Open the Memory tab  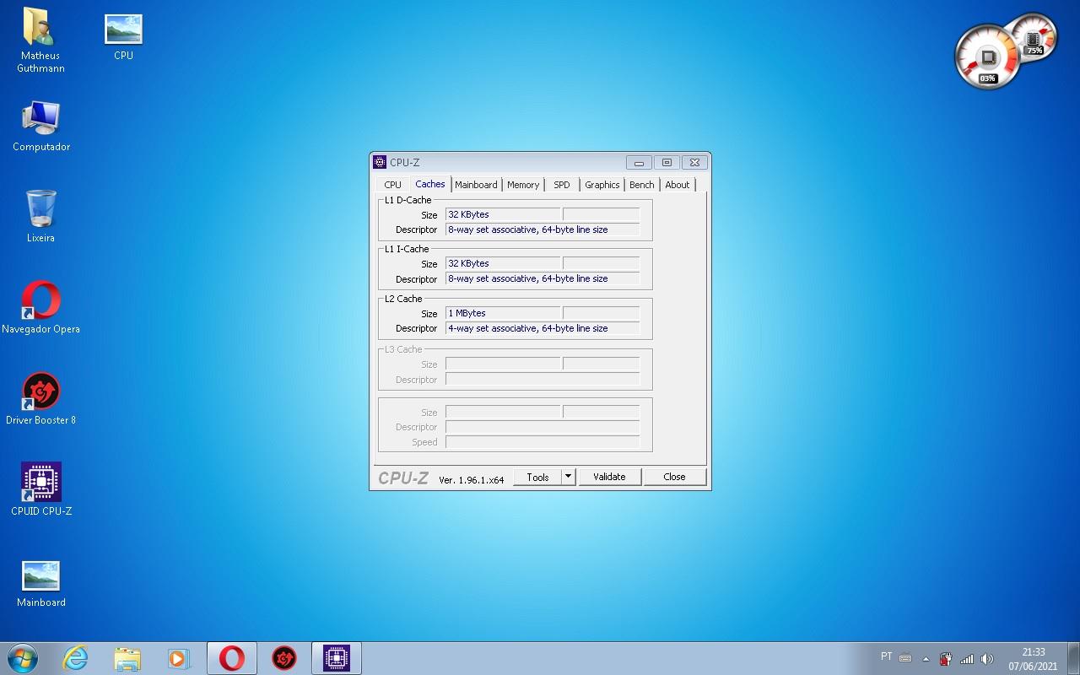(x=523, y=185)
